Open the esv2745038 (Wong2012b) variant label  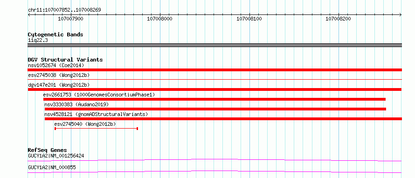tap(59, 75)
